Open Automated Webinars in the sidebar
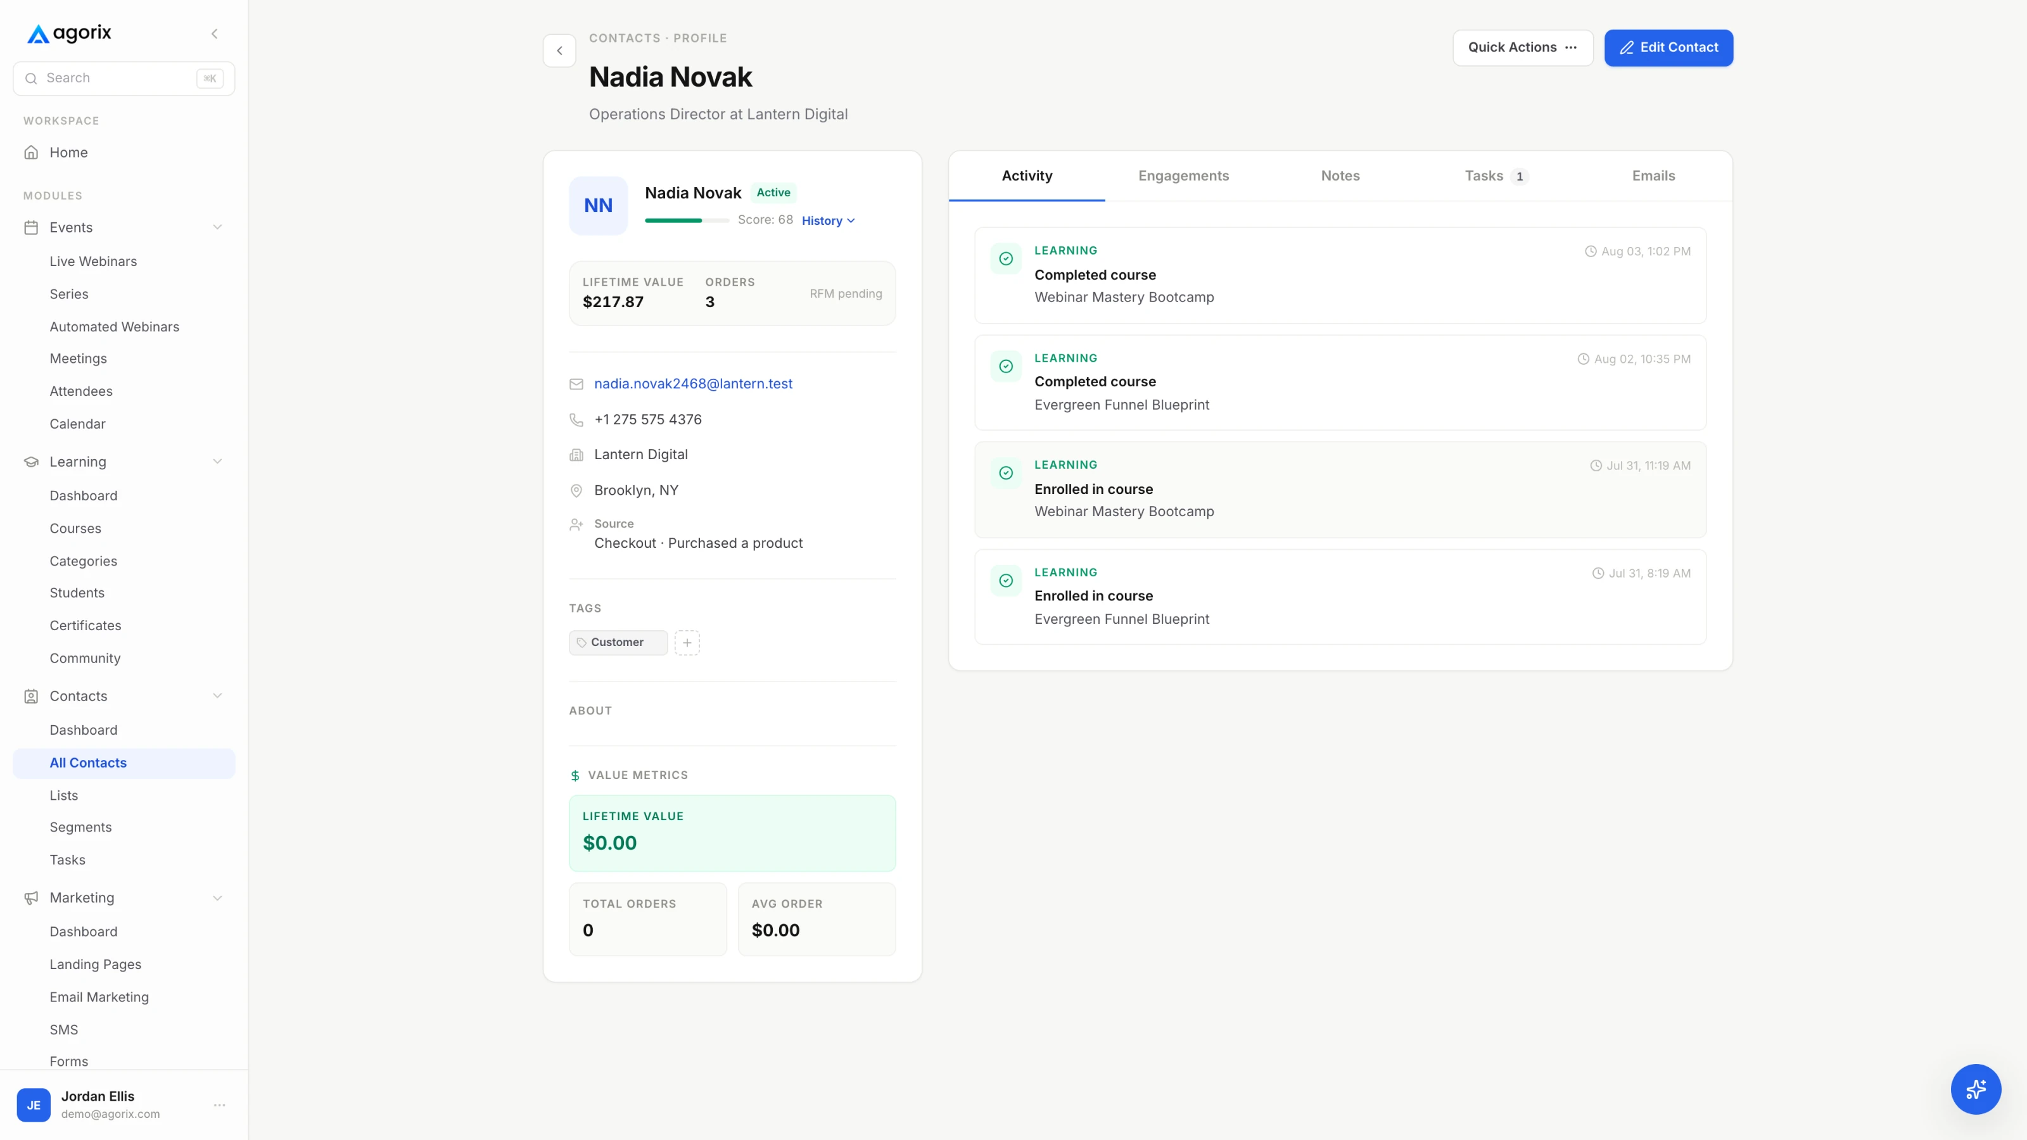The height and width of the screenshot is (1140, 2027). tap(114, 327)
